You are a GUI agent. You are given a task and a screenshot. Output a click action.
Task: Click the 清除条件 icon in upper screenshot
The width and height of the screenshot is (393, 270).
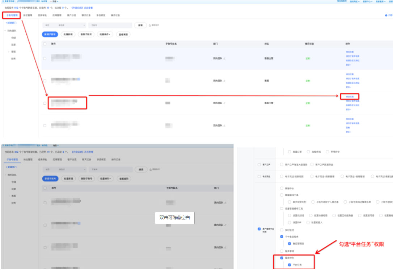tap(150, 25)
